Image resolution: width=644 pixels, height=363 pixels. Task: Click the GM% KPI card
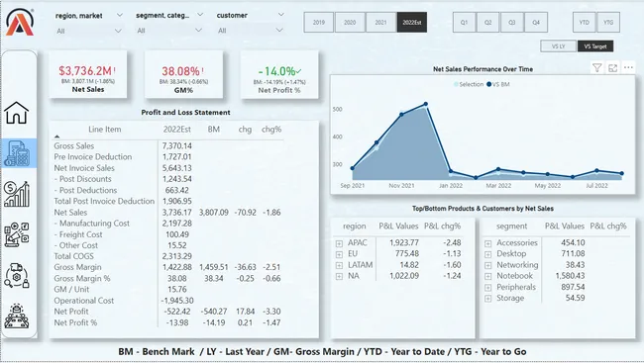(x=183, y=74)
